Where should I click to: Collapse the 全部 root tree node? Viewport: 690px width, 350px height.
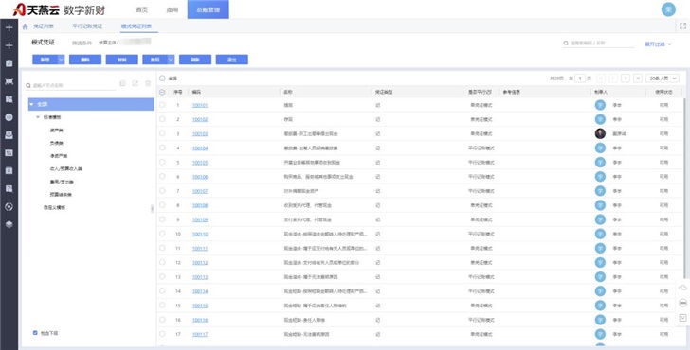[31, 104]
